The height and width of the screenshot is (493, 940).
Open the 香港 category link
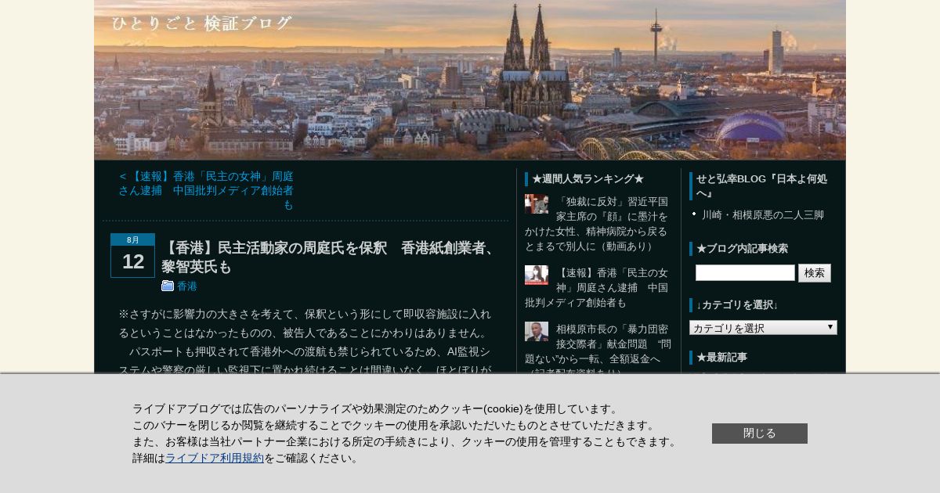187,286
